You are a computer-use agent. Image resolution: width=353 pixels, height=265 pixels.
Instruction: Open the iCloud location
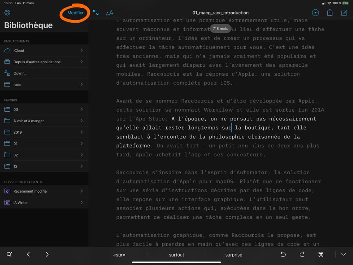(44, 51)
